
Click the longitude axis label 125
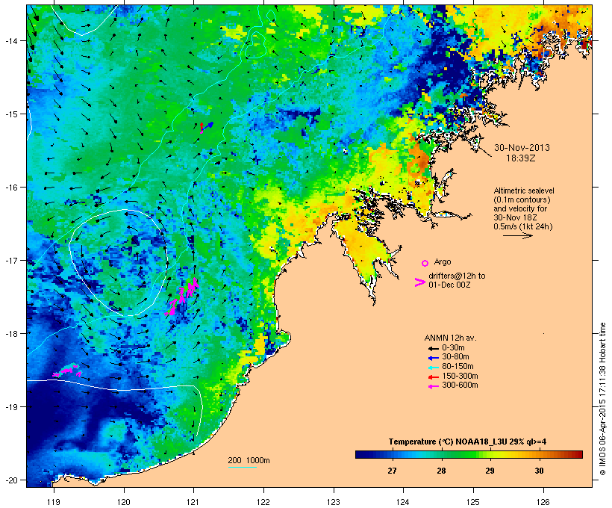coord(473,502)
